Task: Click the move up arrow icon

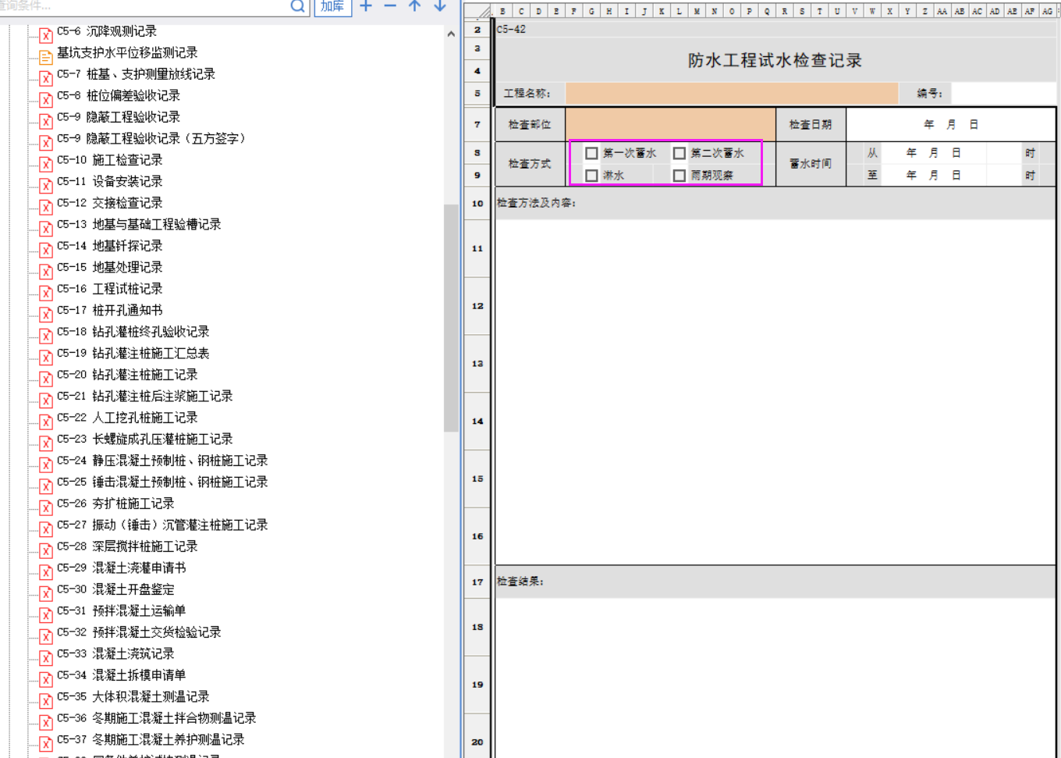Action: 415,6
